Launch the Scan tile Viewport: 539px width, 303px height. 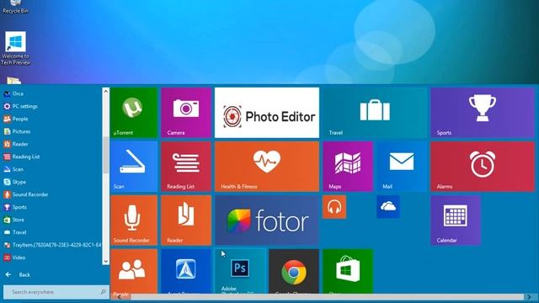[x=134, y=167]
